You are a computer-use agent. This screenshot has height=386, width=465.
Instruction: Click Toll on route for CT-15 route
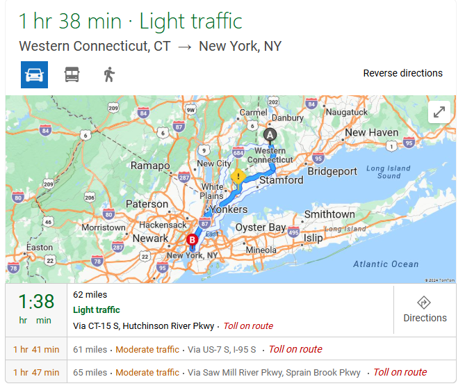pos(248,325)
